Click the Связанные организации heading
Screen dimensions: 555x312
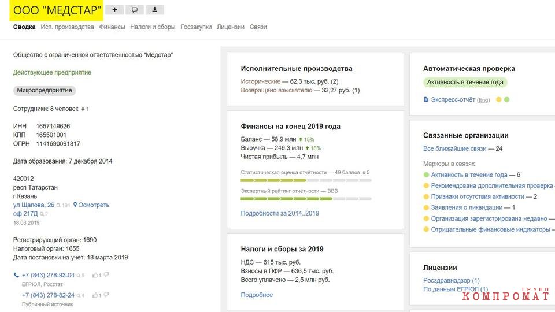click(x=466, y=135)
